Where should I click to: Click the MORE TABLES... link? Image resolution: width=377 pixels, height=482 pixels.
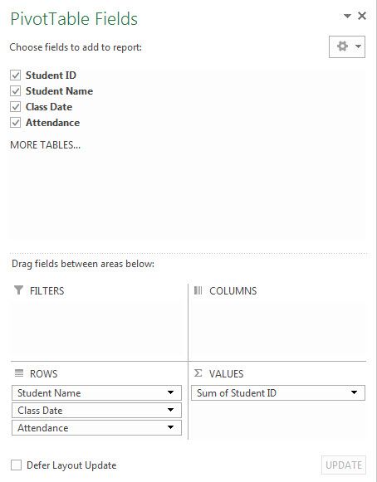click(x=45, y=145)
